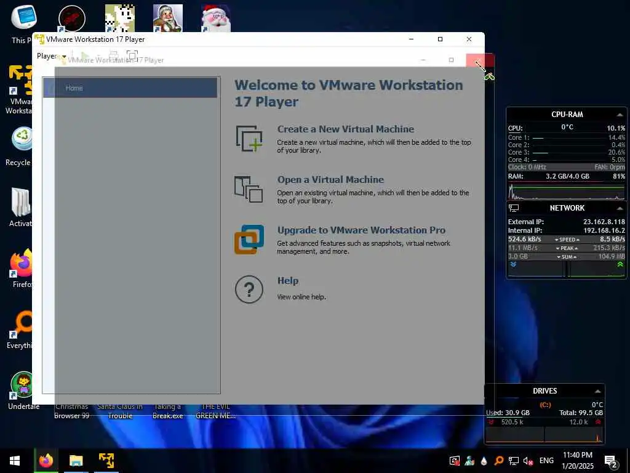Open the taskbar clock showing 11:40 PM
Image resolution: width=630 pixels, height=473 pixels.
tap(577, 461)
